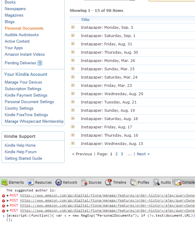Open the Elements panel icon
195x227 pixels.
click(4, 182)
